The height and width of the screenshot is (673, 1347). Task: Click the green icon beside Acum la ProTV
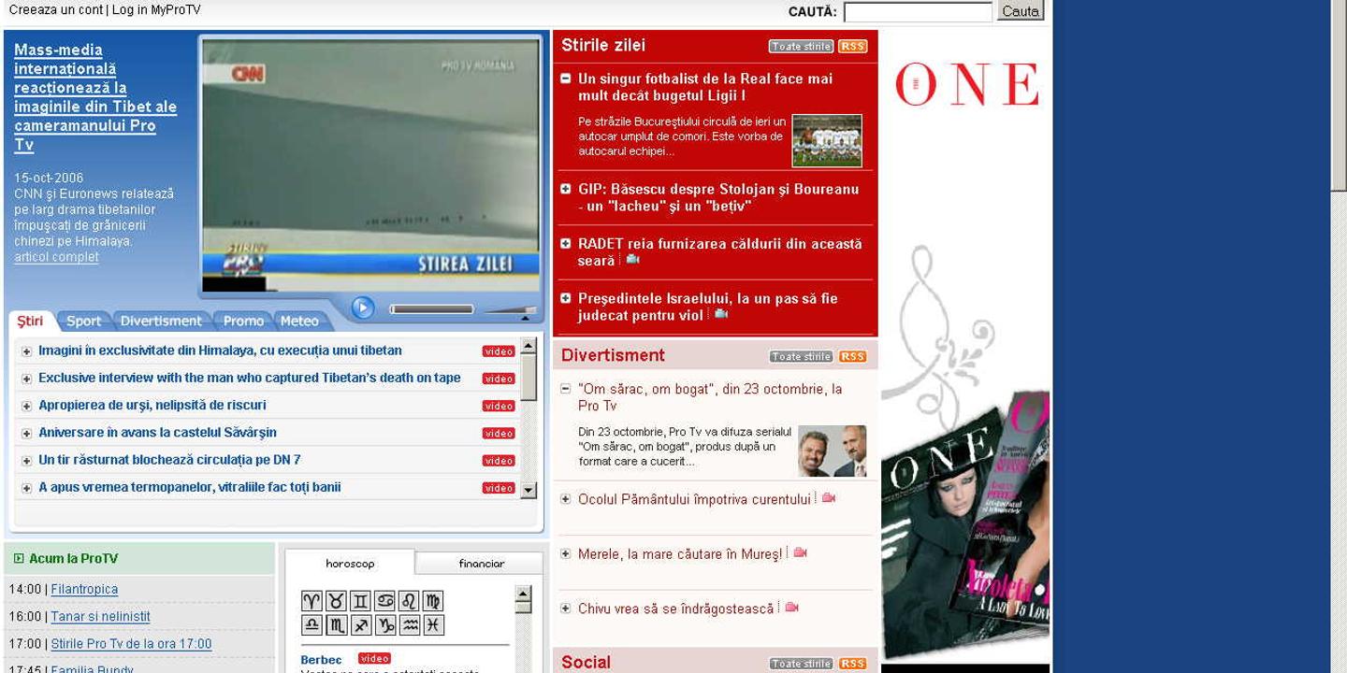(19, 558)
